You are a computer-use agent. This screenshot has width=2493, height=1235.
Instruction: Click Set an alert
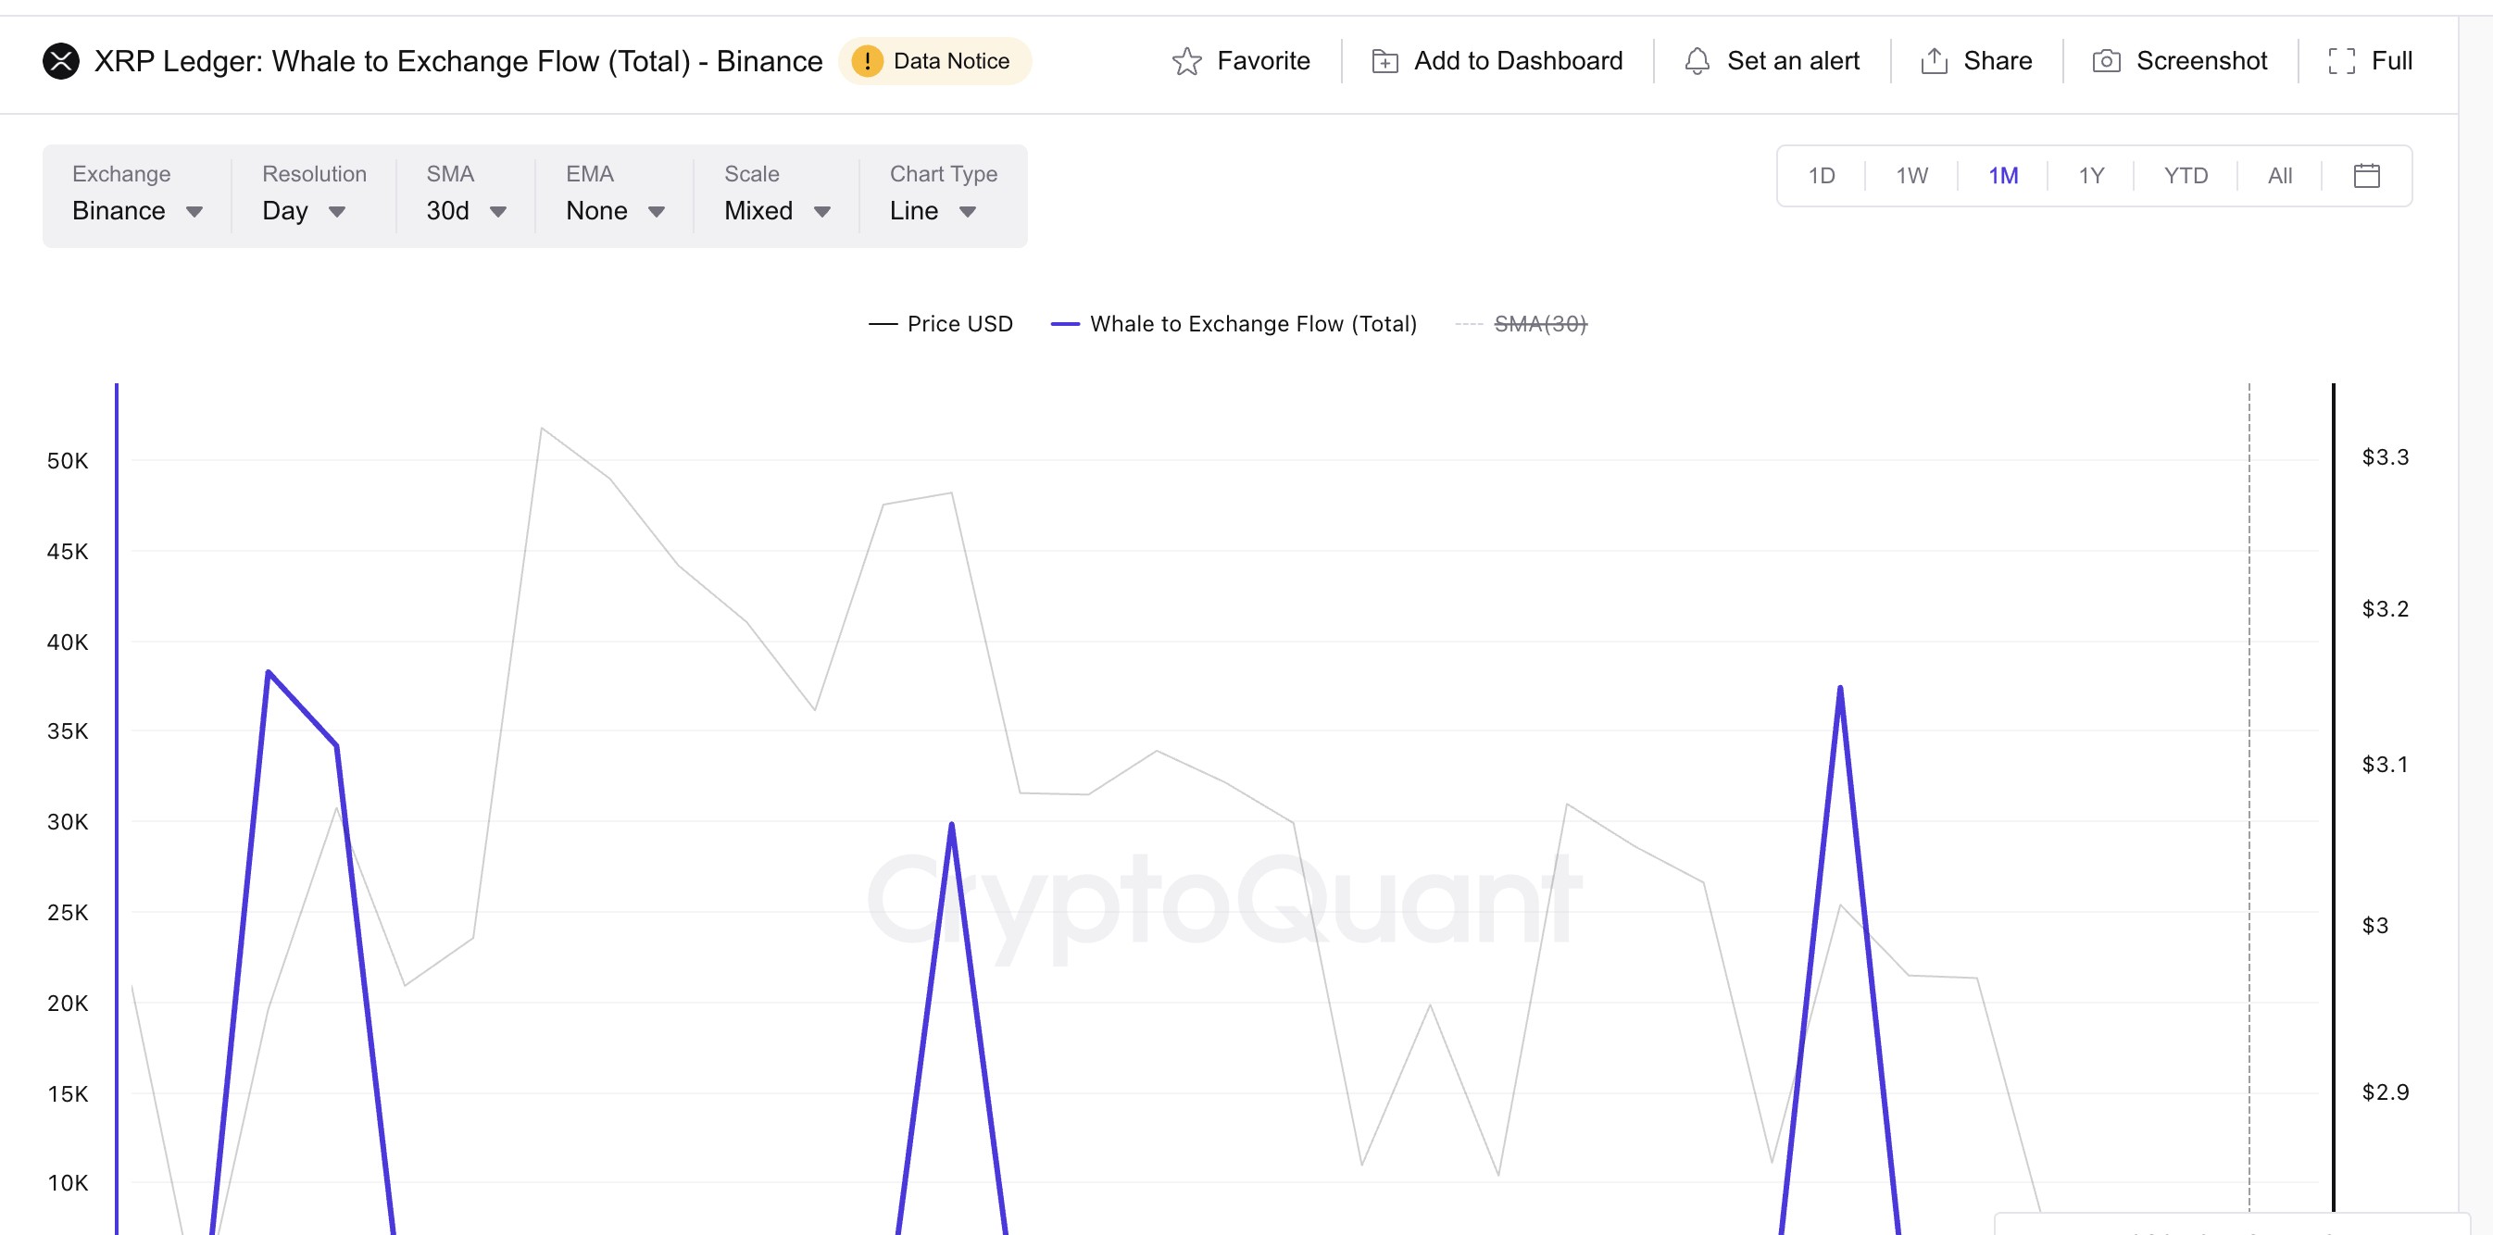(1772, 61)
